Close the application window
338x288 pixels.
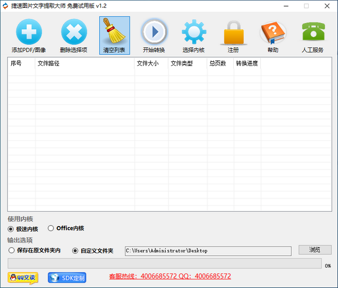pos(327,6)
